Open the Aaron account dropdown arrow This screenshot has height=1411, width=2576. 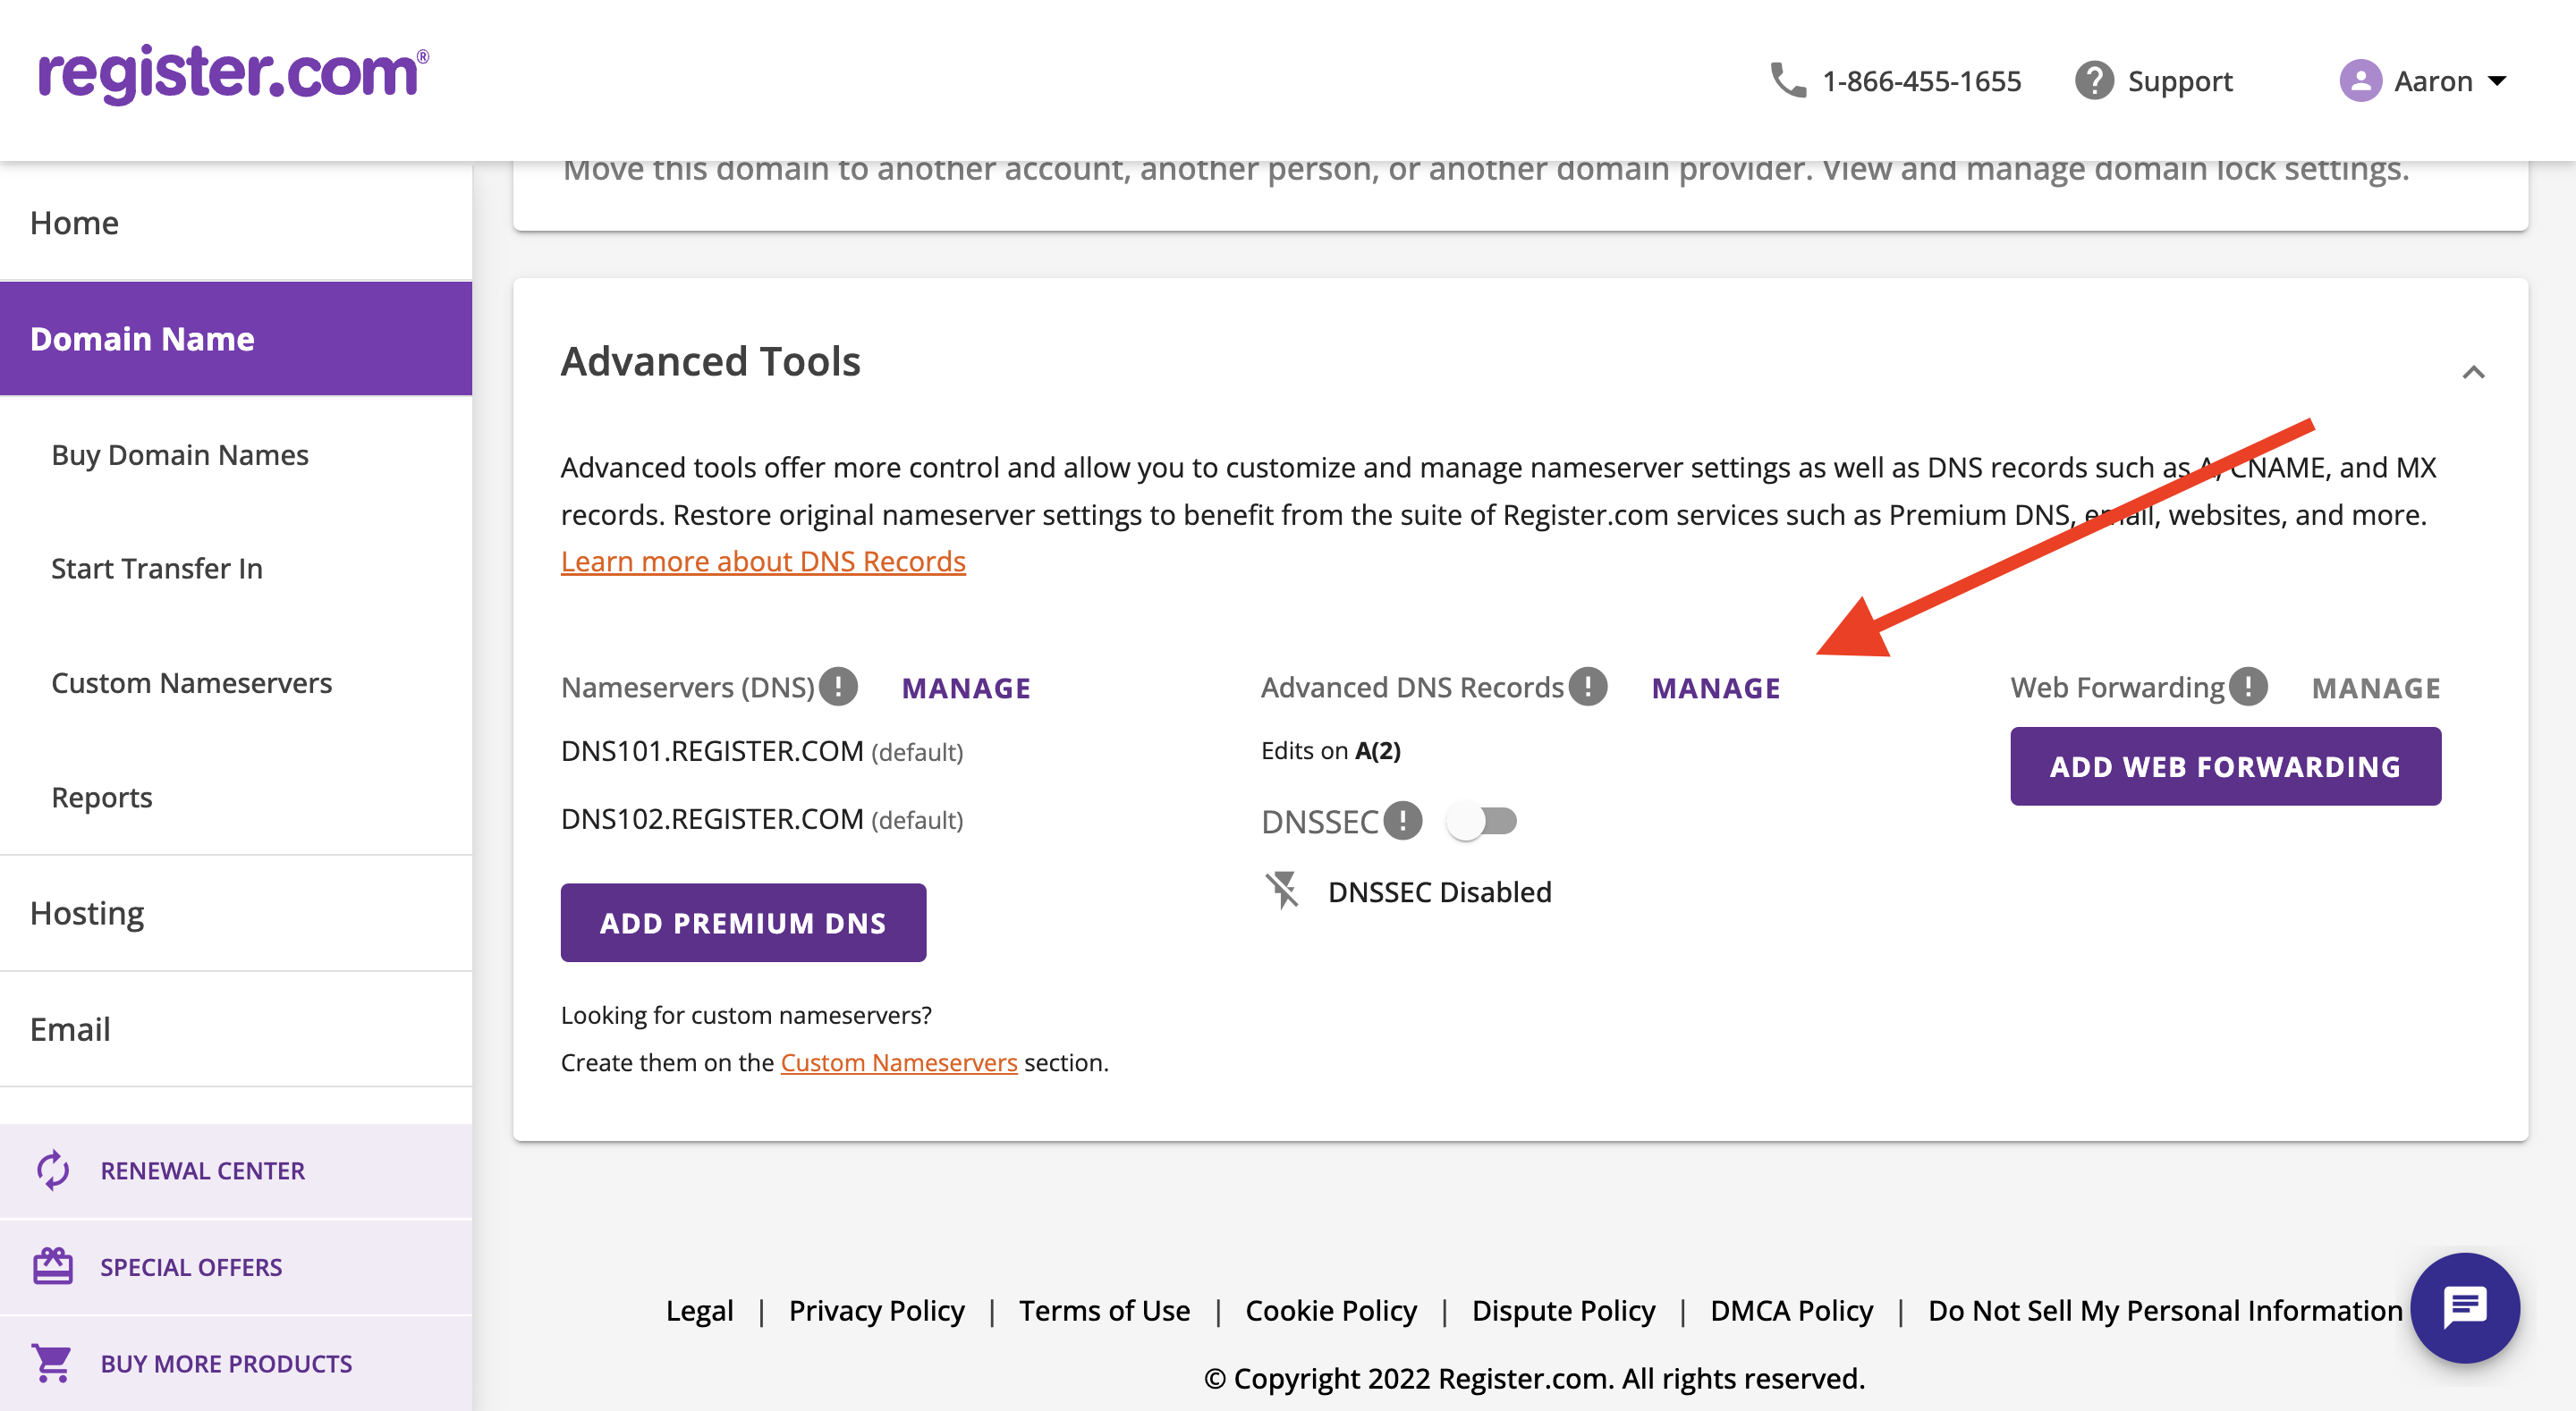pyautogui.click(x=2497, y=81)
